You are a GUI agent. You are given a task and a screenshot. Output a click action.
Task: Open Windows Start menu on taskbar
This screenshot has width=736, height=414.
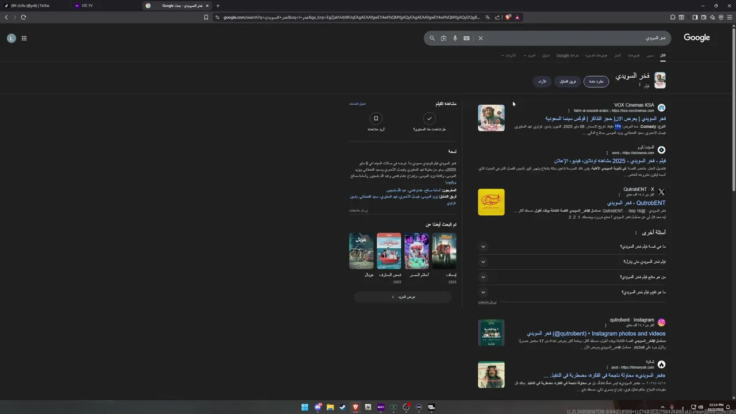(305, 407)
